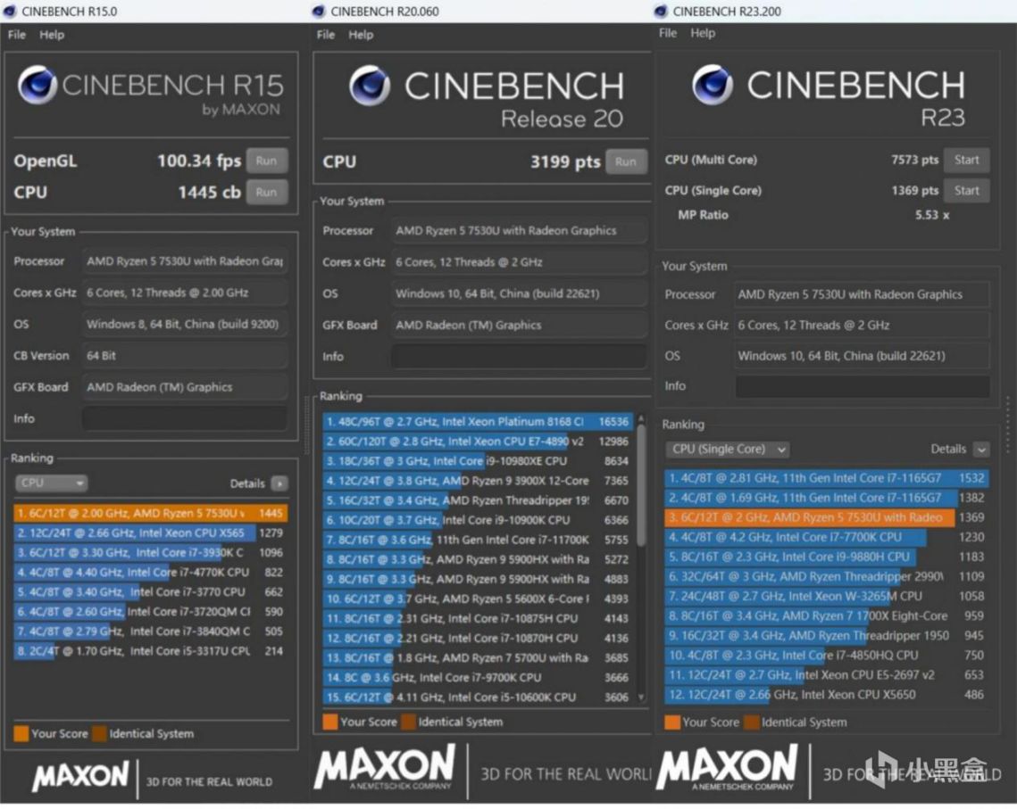Select the Core i7-4770K row in R15
The image size is (1017, 809).
150,572
